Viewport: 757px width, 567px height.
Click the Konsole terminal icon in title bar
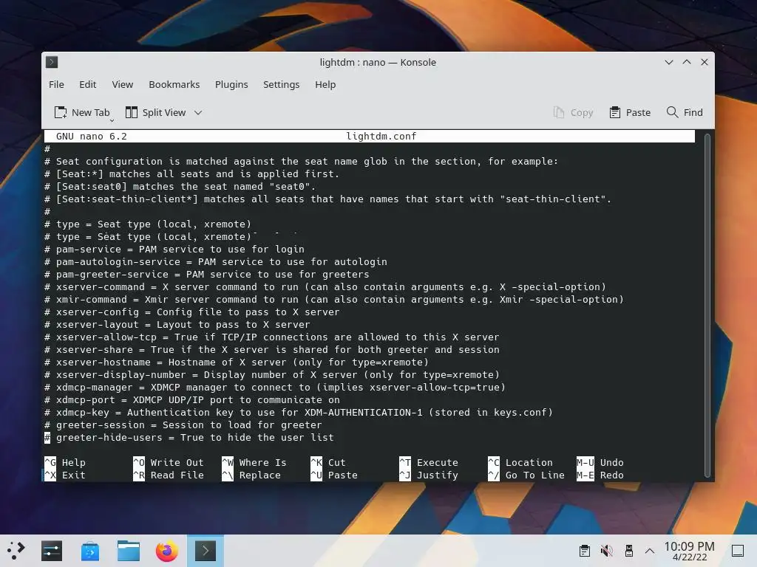[52, 62]
